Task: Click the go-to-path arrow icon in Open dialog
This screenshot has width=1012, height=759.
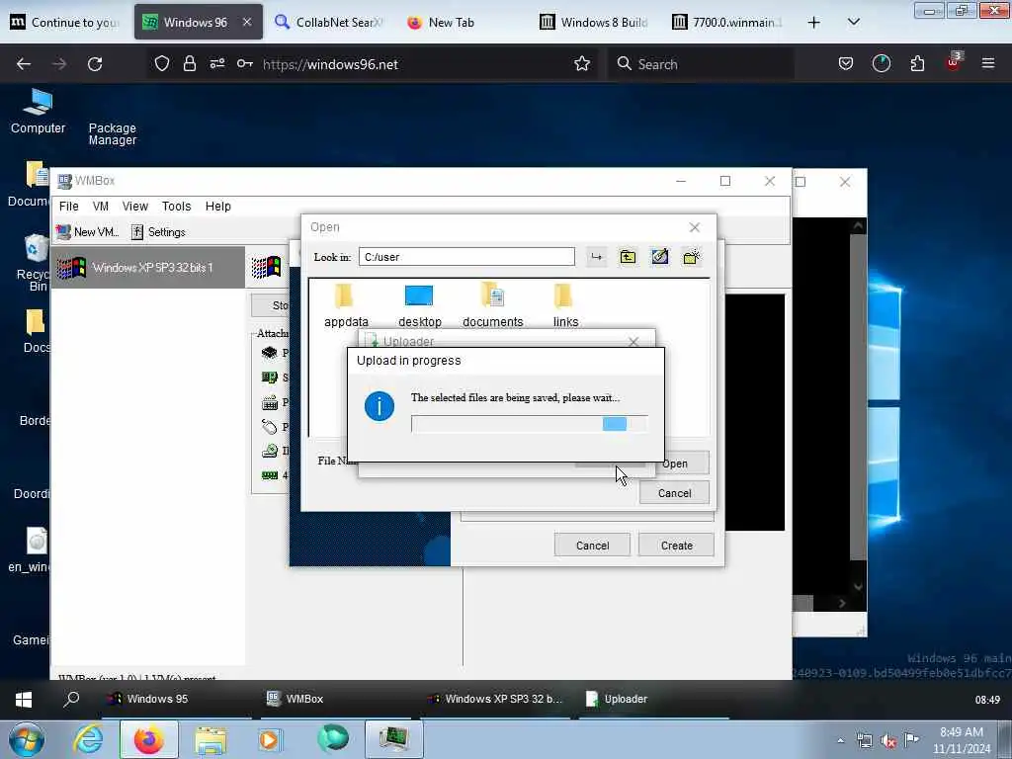Action: point(596,257)
